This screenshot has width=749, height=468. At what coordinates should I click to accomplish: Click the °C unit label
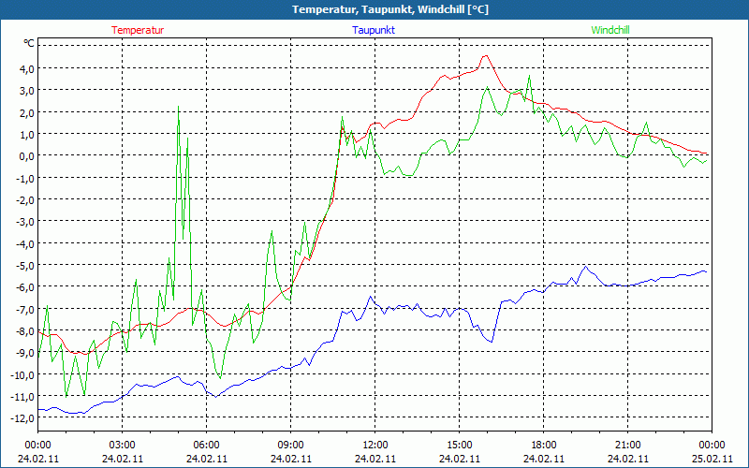click(x=29, y=43)
